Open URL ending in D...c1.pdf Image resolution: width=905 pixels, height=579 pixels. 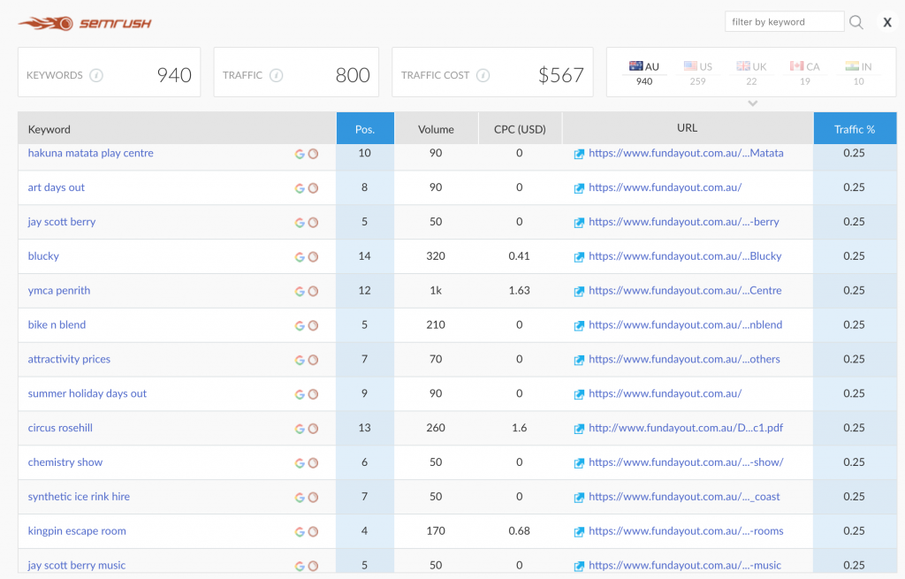coord(686,428)
